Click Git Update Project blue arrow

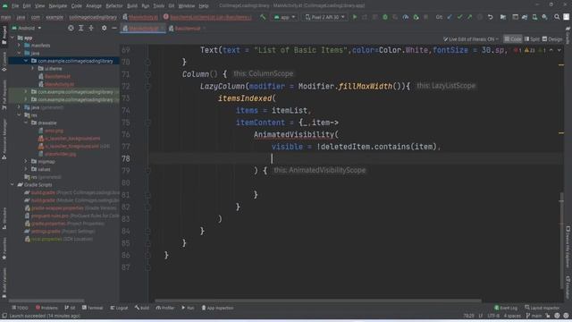tap(450, 17)
